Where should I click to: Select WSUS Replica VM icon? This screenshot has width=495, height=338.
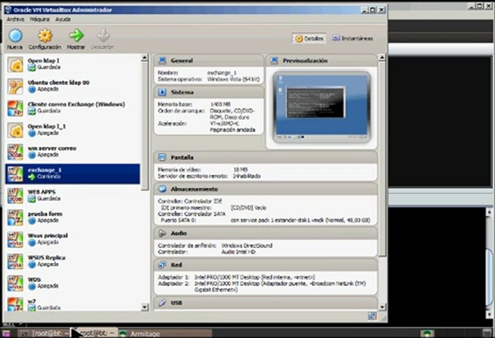15,261
